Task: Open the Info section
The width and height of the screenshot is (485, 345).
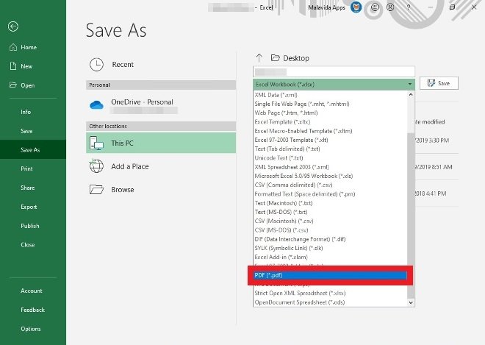Action: coord(26,112)
